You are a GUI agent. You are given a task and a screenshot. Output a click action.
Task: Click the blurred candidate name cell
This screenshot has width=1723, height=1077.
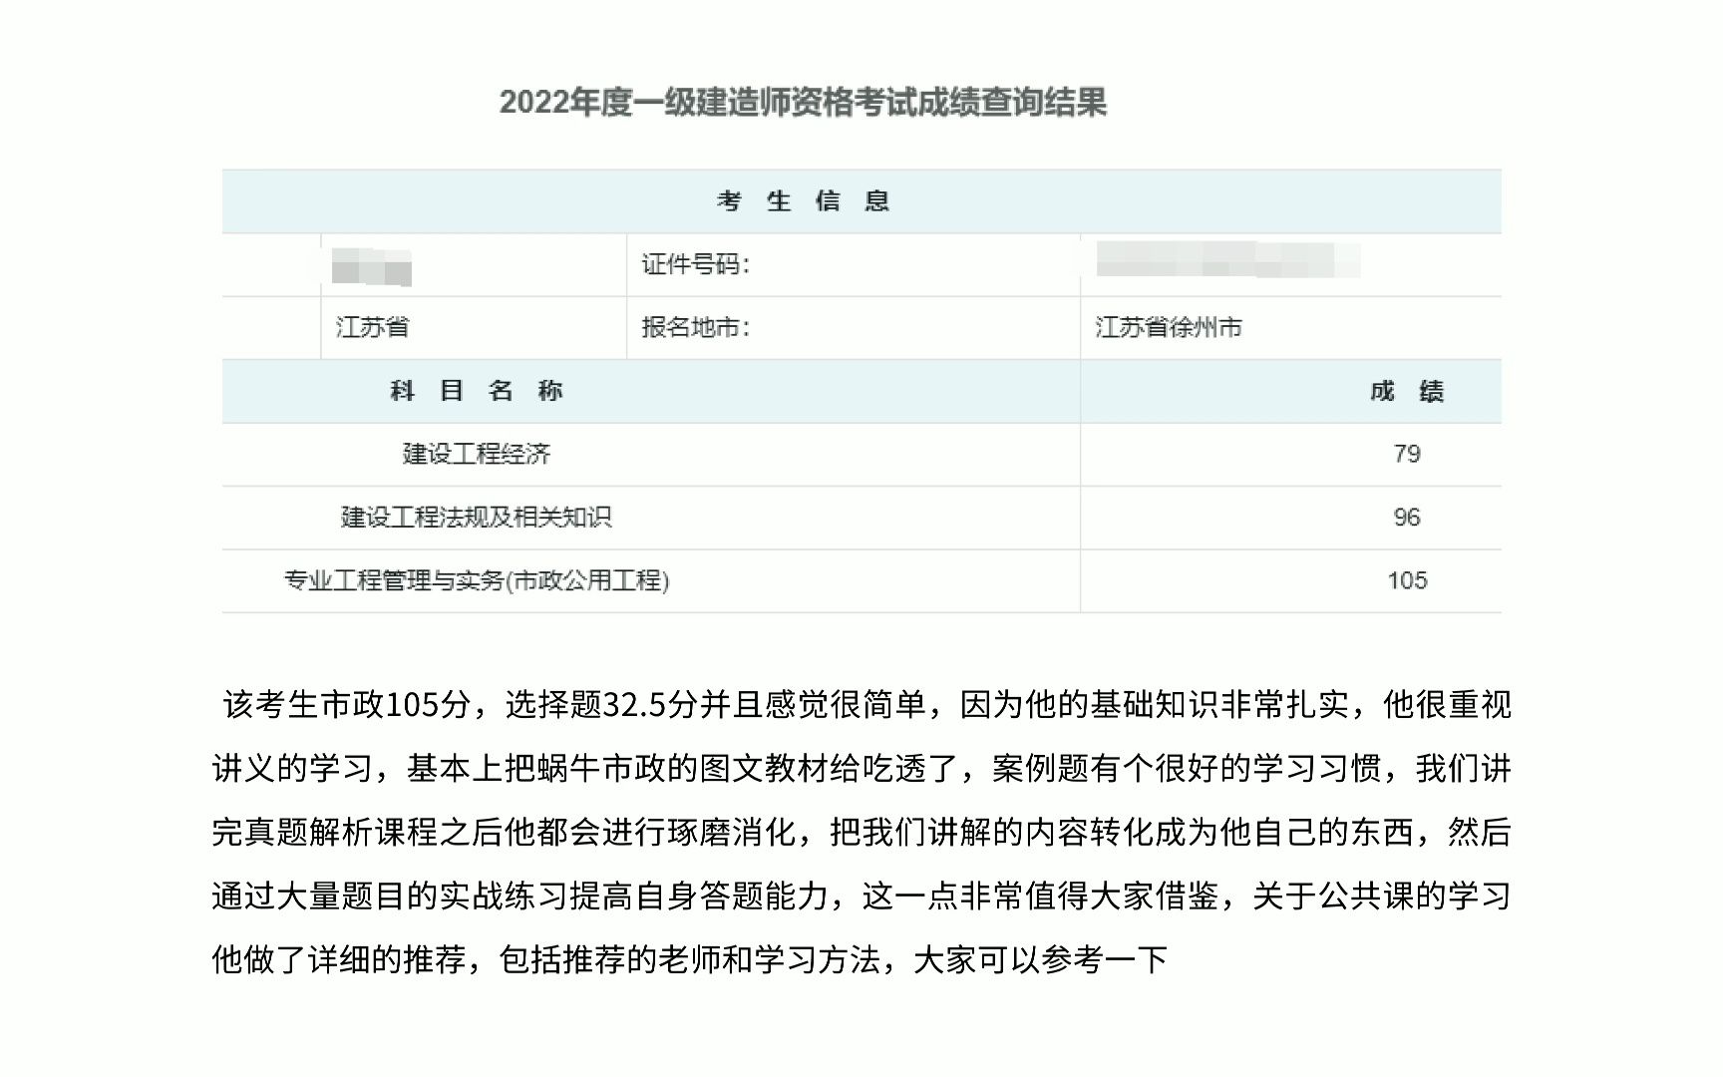click(371, 267)
